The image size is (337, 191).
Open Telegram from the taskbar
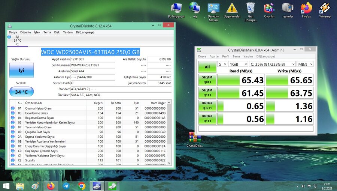[66, 186]
